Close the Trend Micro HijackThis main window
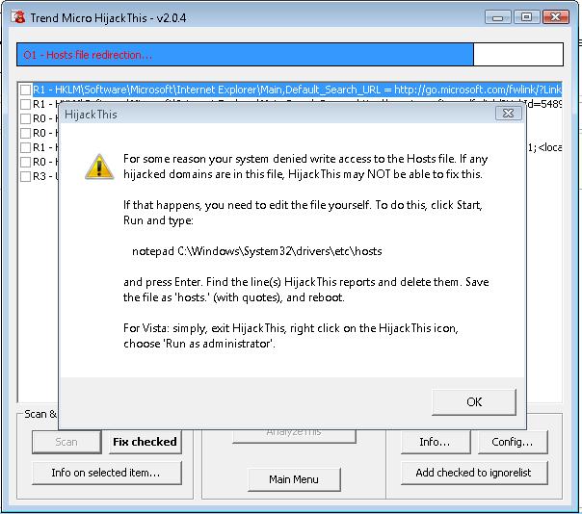The height and width of the screenshot is (514, 582). point(556,17)
